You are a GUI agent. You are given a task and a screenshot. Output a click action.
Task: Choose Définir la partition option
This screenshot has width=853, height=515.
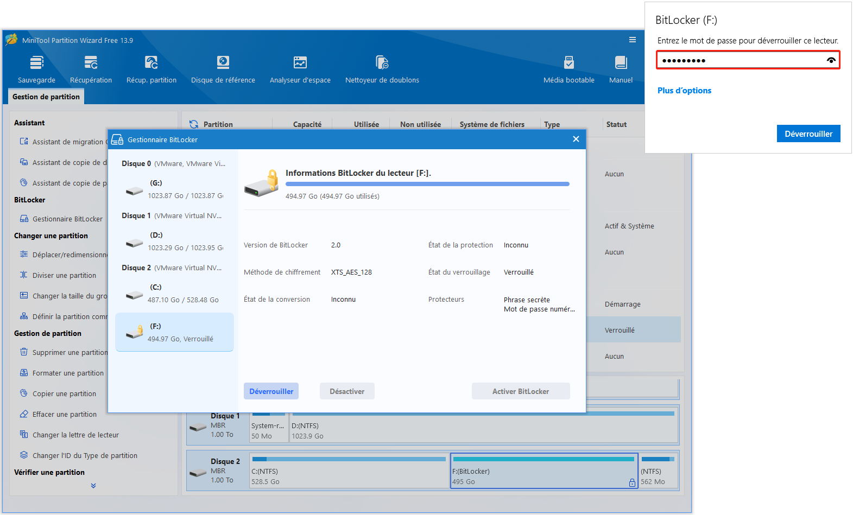coord(64,316)
